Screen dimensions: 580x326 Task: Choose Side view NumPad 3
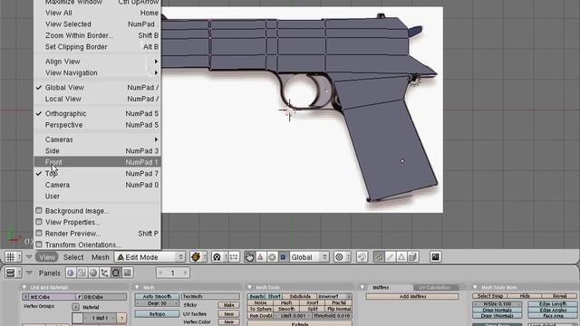(x=98, y=151)
